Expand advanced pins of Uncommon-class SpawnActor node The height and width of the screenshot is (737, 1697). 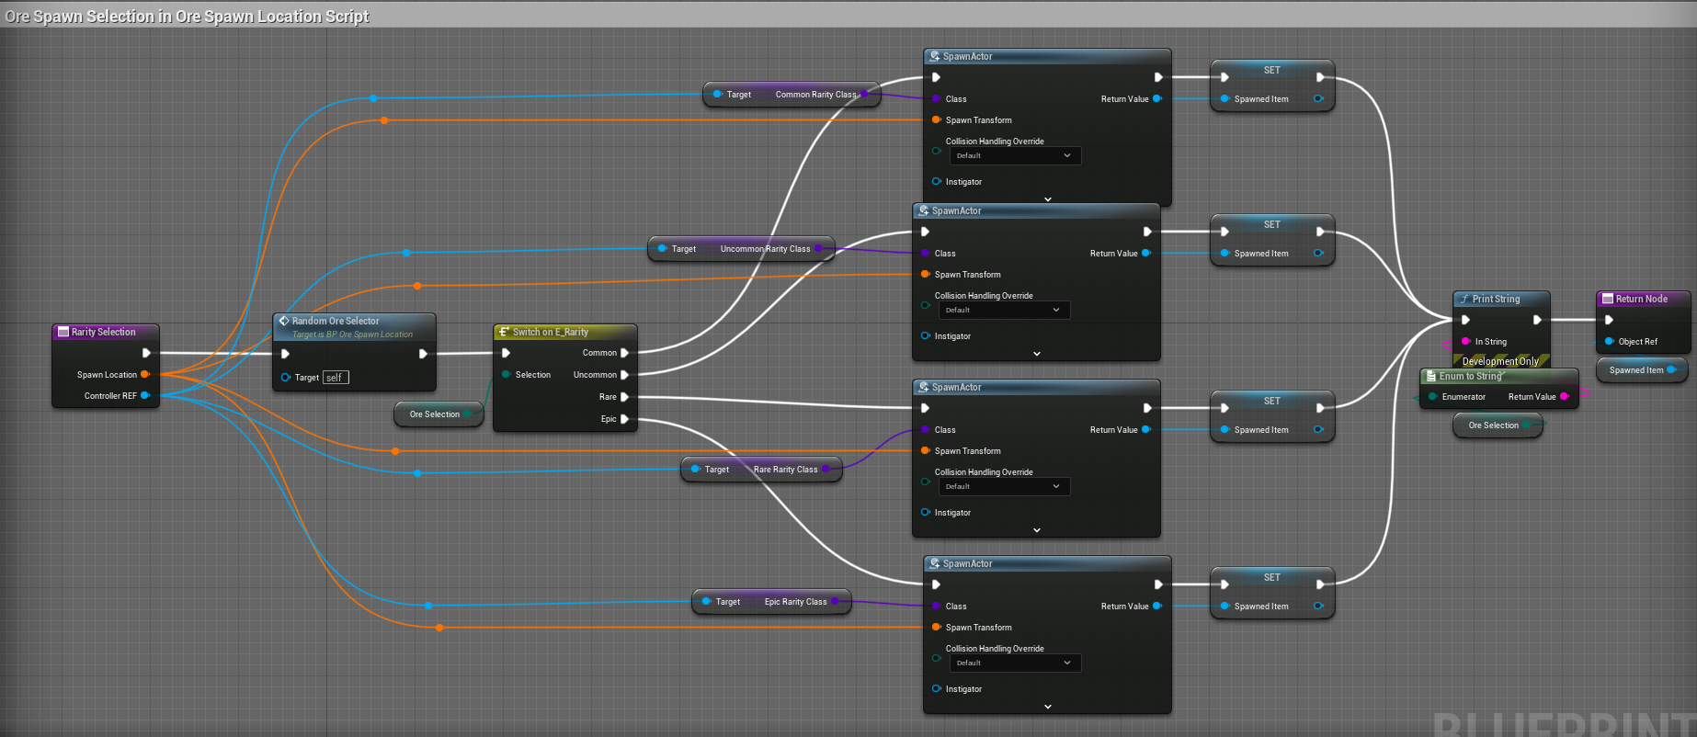1036,354
